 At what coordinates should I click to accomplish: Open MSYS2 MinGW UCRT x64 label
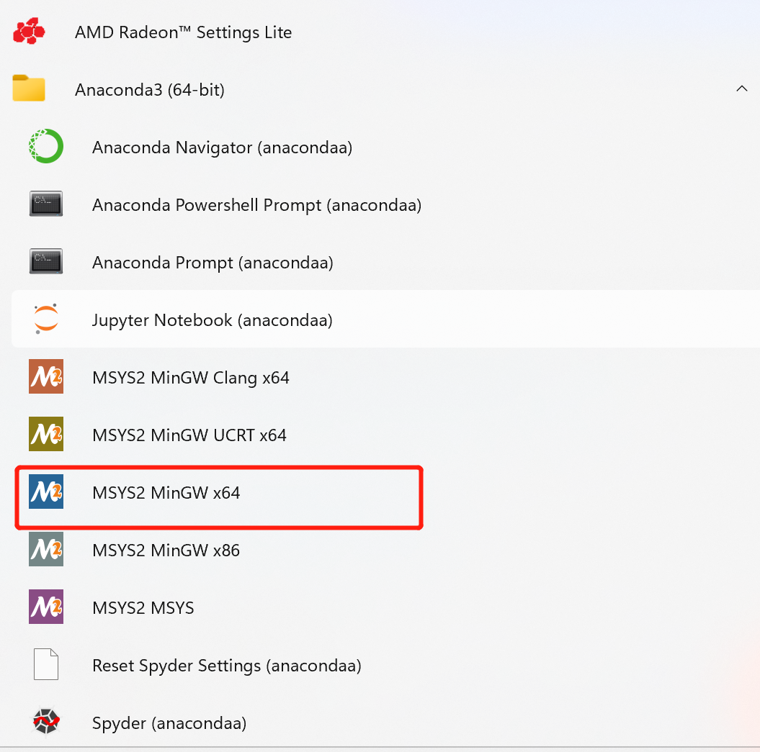pos(189,435)
